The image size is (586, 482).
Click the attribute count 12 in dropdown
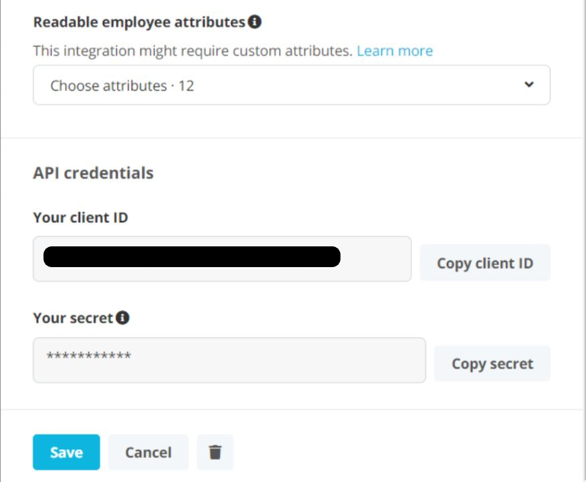tap(186, 86)
